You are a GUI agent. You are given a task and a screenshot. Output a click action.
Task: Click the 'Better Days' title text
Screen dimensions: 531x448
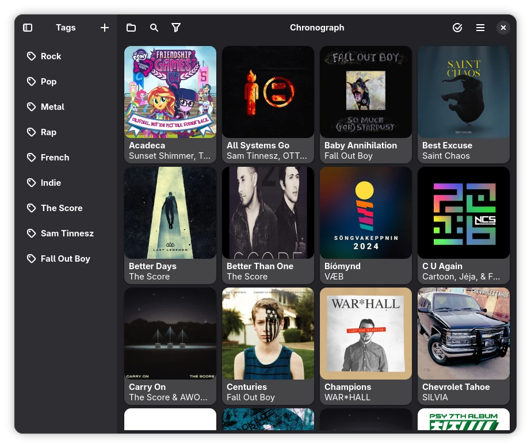click(x=152, y=266)
